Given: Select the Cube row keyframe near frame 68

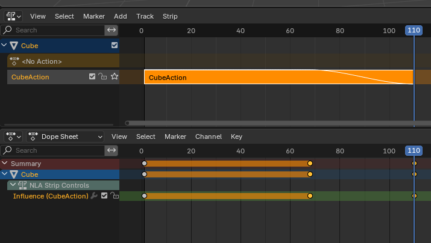Looking at the screenshot, I should [310, 174].
